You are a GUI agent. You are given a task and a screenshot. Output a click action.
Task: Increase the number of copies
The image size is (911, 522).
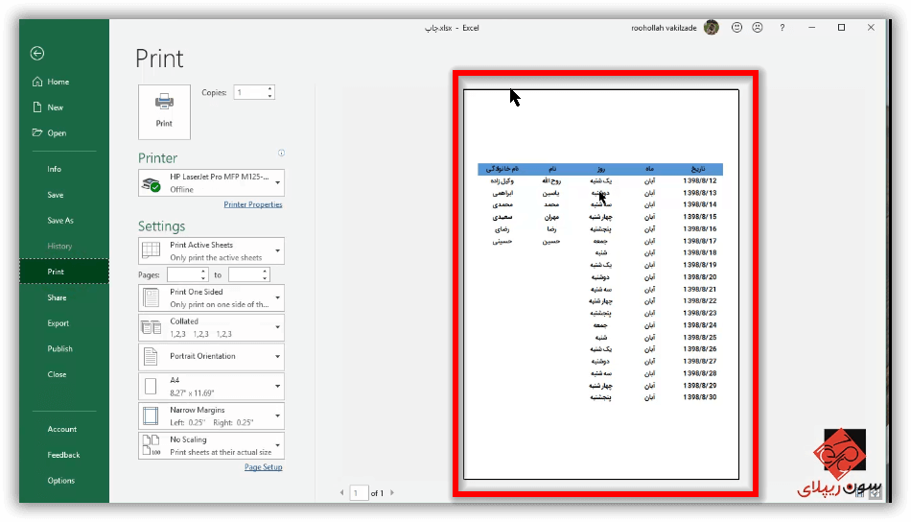tap(269, 89)
